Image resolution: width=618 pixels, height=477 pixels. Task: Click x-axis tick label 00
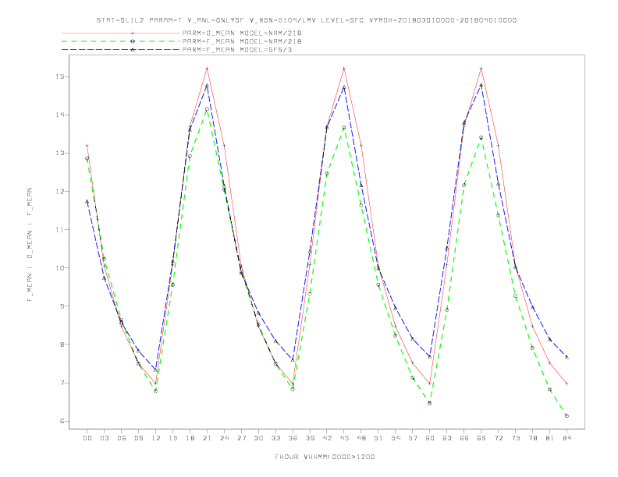coord(87,438)
